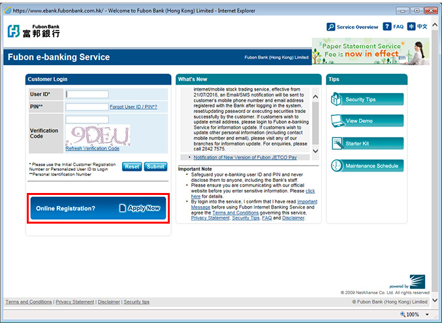Open Service Overview link

coord(357,27)
